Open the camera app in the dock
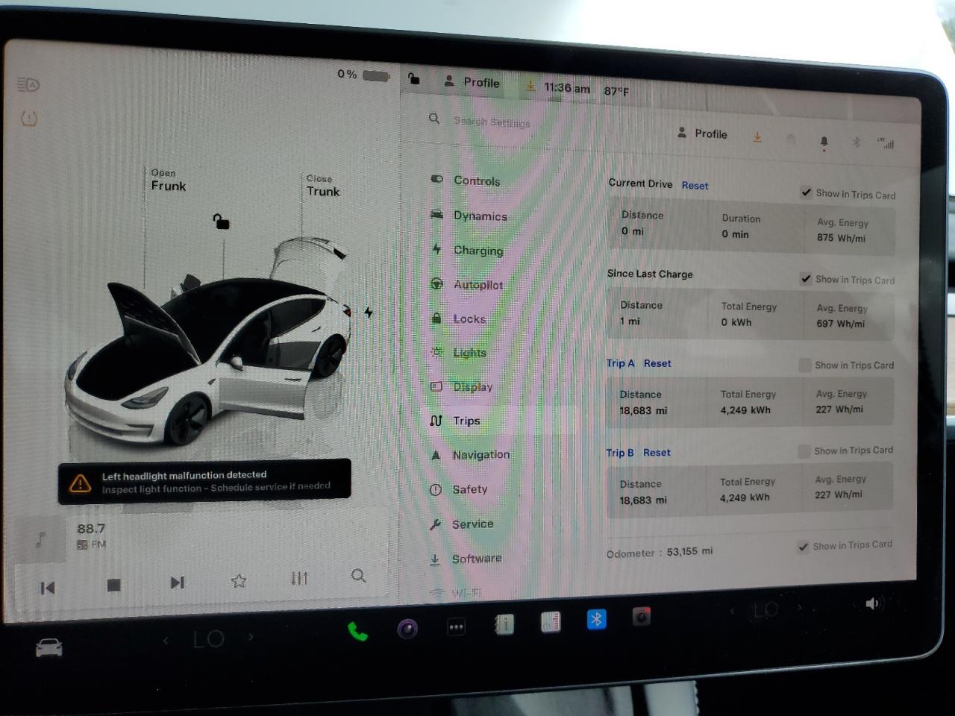Viewport: 955px width, 716px height. click(x=642, y=617)
